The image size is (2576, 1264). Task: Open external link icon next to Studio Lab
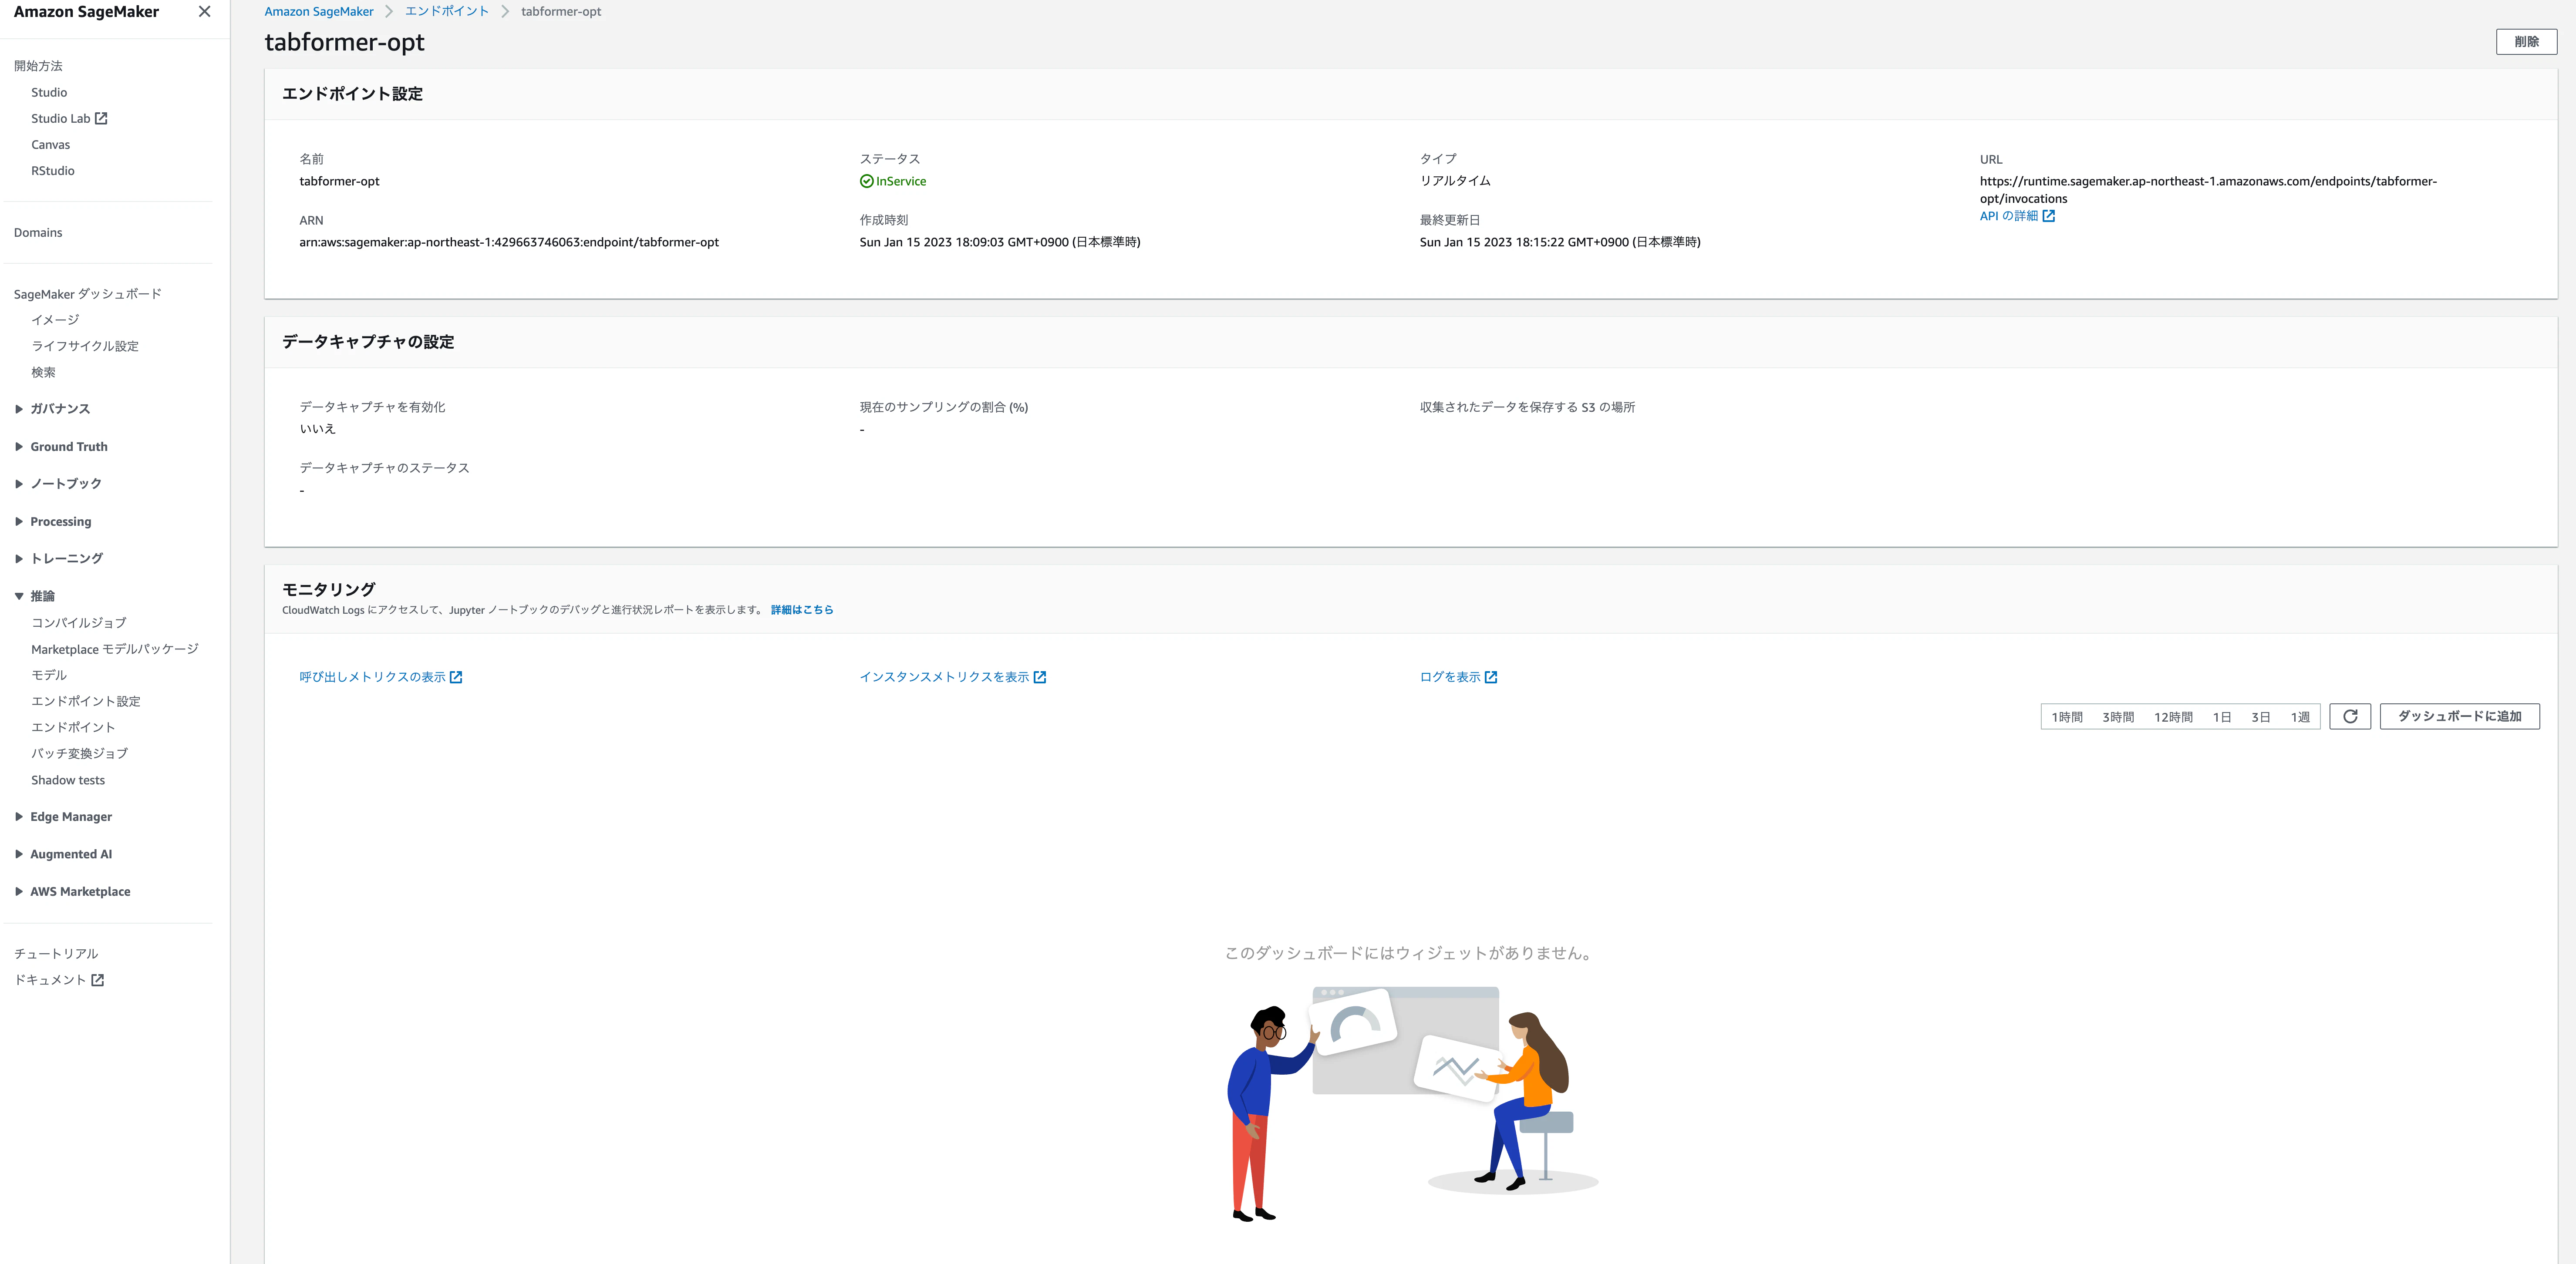pyautogui.click(x=101, y=118)
